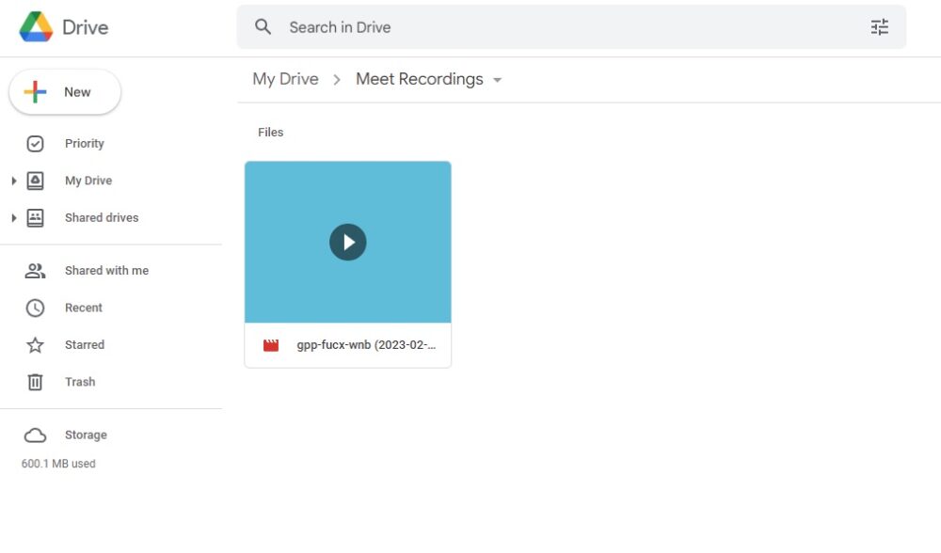Open Recent using the clock icon
Screen dimensions: 941x553
click(x=35, y=308)
